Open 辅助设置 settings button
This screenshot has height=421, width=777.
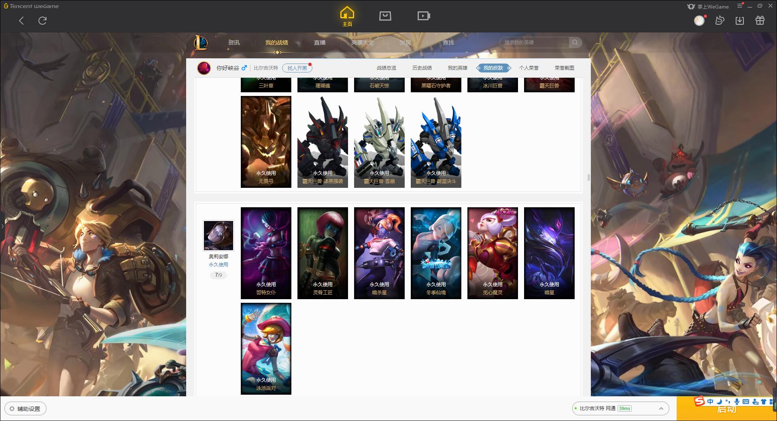tap(25, 408)
